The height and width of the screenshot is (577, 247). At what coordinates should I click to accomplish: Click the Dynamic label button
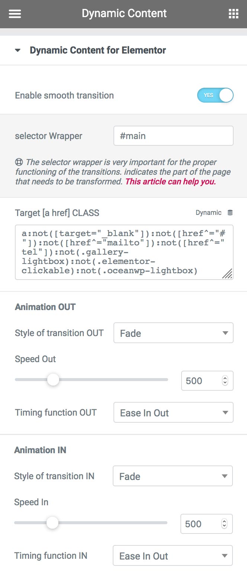[208, 213]
